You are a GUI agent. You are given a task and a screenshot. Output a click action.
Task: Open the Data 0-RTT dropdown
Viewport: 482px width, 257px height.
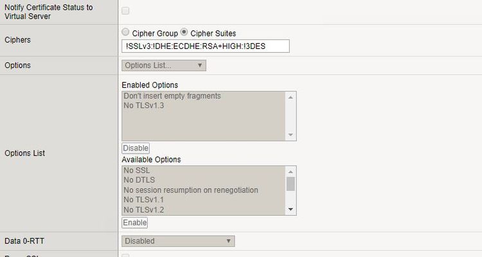[x=178, y=242]
